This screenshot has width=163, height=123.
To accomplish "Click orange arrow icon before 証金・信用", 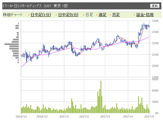I will [134, 15].
